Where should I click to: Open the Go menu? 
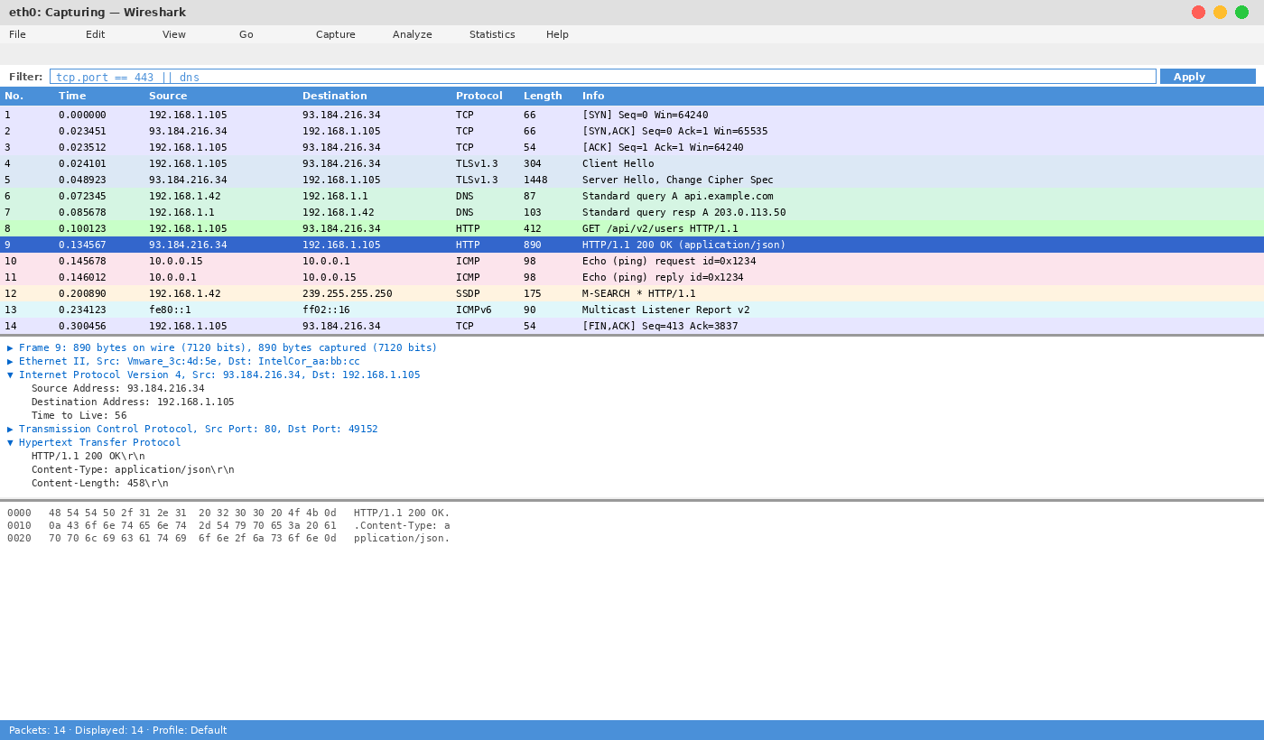pyautogui.click(x=246, y=34)
